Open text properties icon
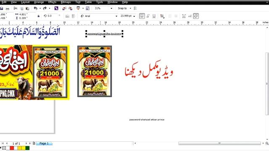Screen dimensions: 269x151 tap(184, 16)
